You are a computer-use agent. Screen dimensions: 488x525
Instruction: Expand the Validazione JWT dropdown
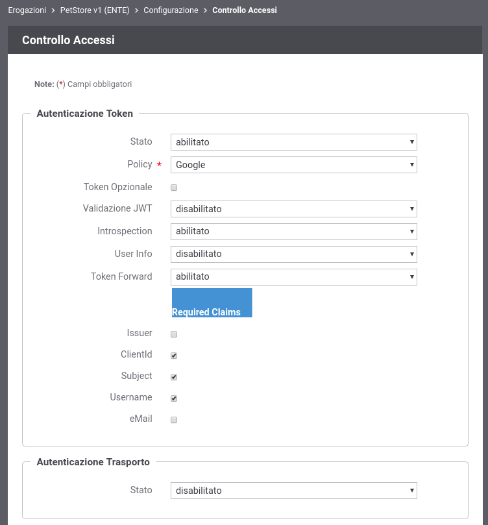tap(293, 209)
